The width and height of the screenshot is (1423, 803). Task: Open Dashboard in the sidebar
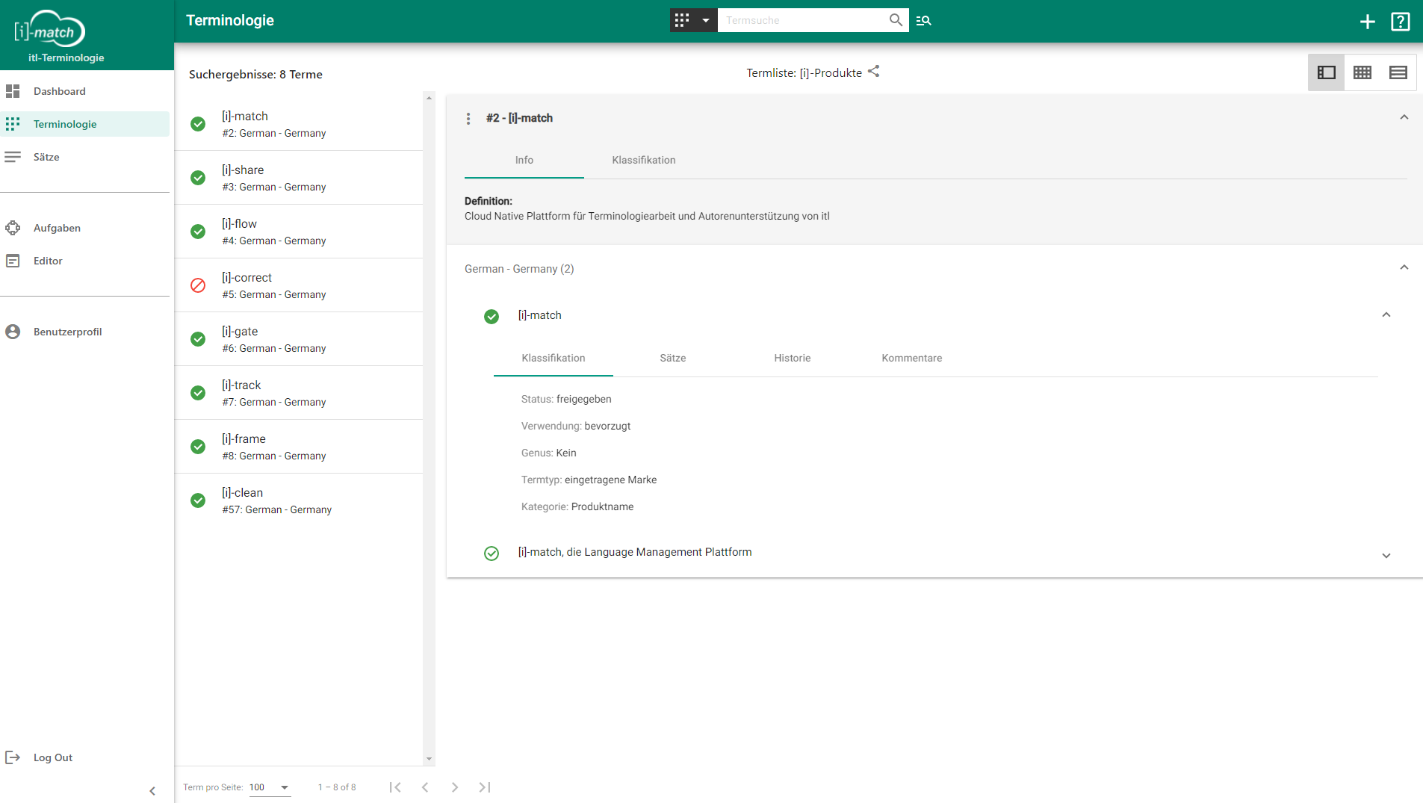84,91
